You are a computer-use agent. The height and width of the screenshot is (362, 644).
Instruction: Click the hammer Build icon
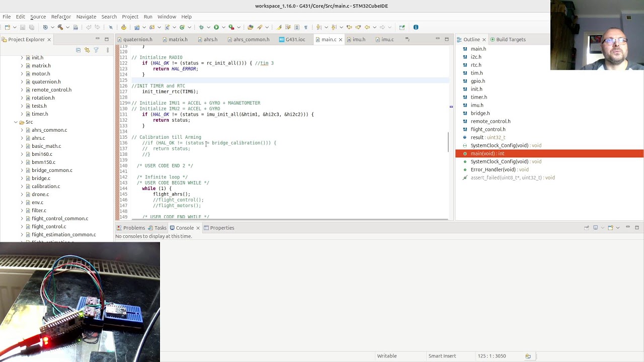tap(60, 27)
